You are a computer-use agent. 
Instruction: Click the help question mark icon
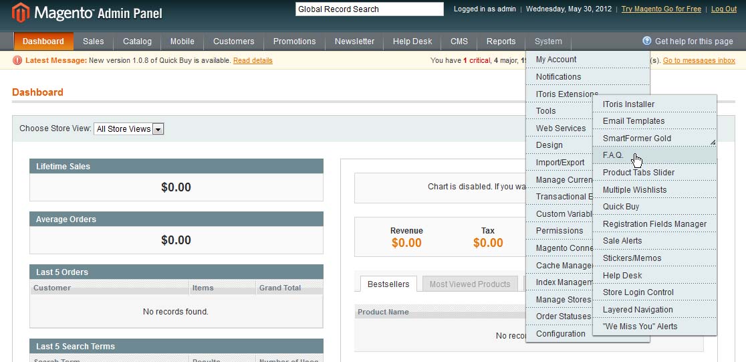[646, 41]
